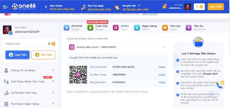Image resolution: width=230 pixels, height=108 pixels.
Task: Click the Tổng số dư coin icon
Action: [x=53, y=44]
